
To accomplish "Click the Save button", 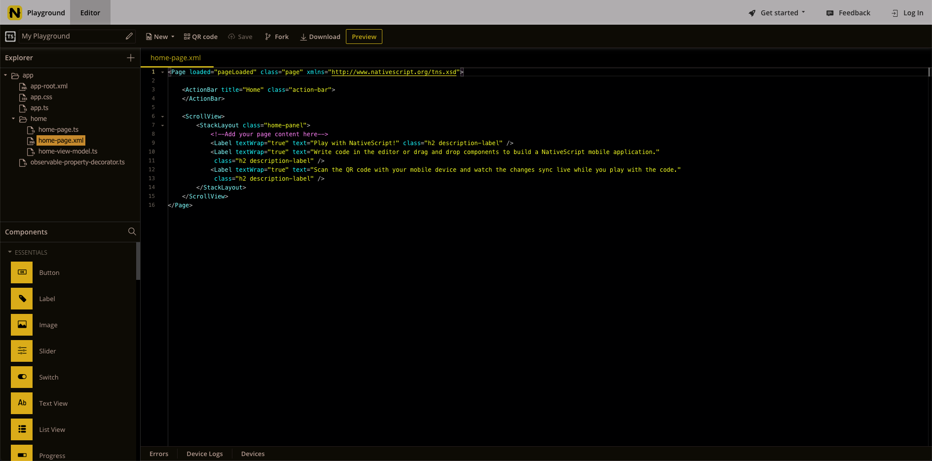I will pos(240,37).
